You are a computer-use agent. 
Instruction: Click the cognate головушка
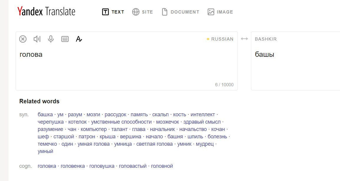click(x=102, y=166)
